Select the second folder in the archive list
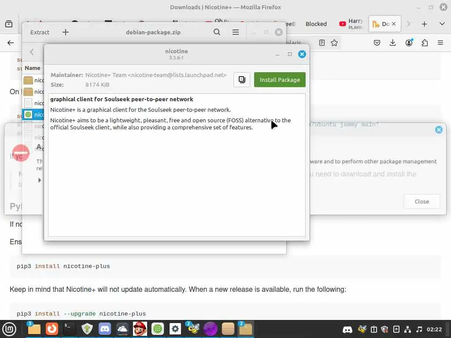Screen dimensions: 451x338 (33, 92)
